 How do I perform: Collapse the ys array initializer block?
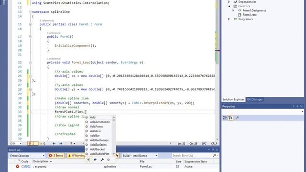30,89
